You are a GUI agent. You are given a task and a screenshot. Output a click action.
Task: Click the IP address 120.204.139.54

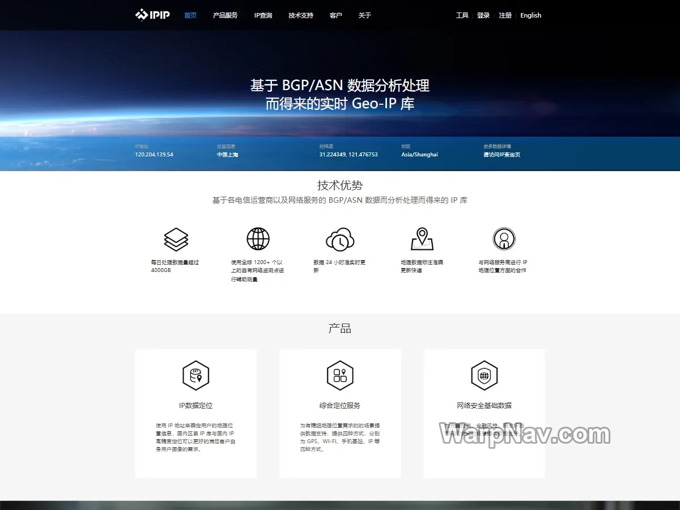point(154,154)
